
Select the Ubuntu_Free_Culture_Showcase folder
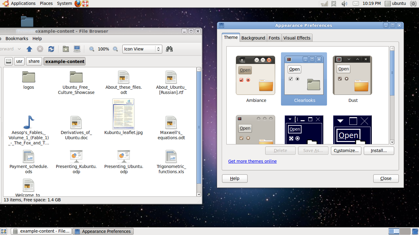(x=76, y=77)
